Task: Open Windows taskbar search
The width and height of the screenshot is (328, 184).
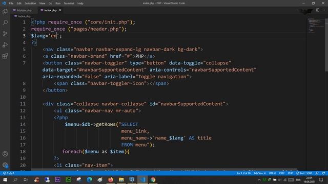Action: [15, 179]
